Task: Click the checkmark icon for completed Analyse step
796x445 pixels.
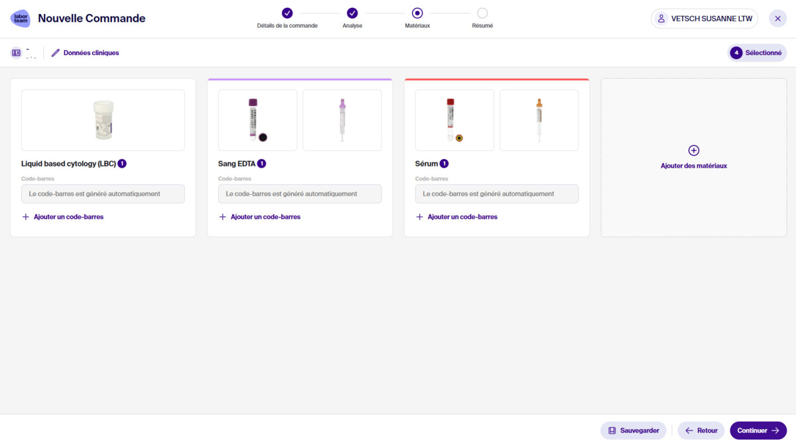Action: click(x=352, y=13)
